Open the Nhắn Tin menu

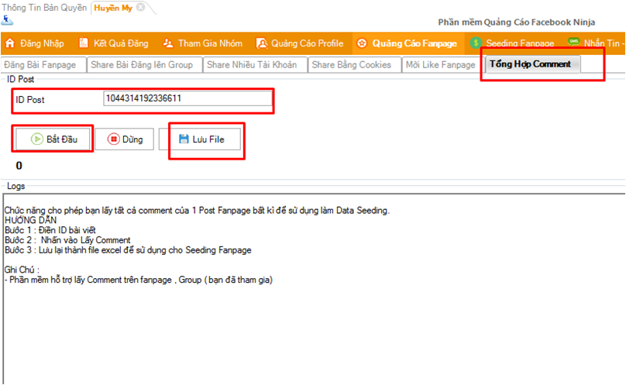(x=596, y=43)
